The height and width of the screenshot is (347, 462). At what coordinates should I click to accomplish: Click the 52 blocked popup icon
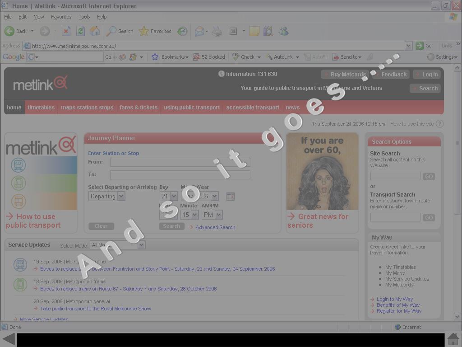(x=197, y=57)
